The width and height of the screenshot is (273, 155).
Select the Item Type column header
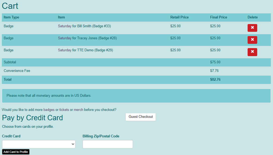(11, 17)
